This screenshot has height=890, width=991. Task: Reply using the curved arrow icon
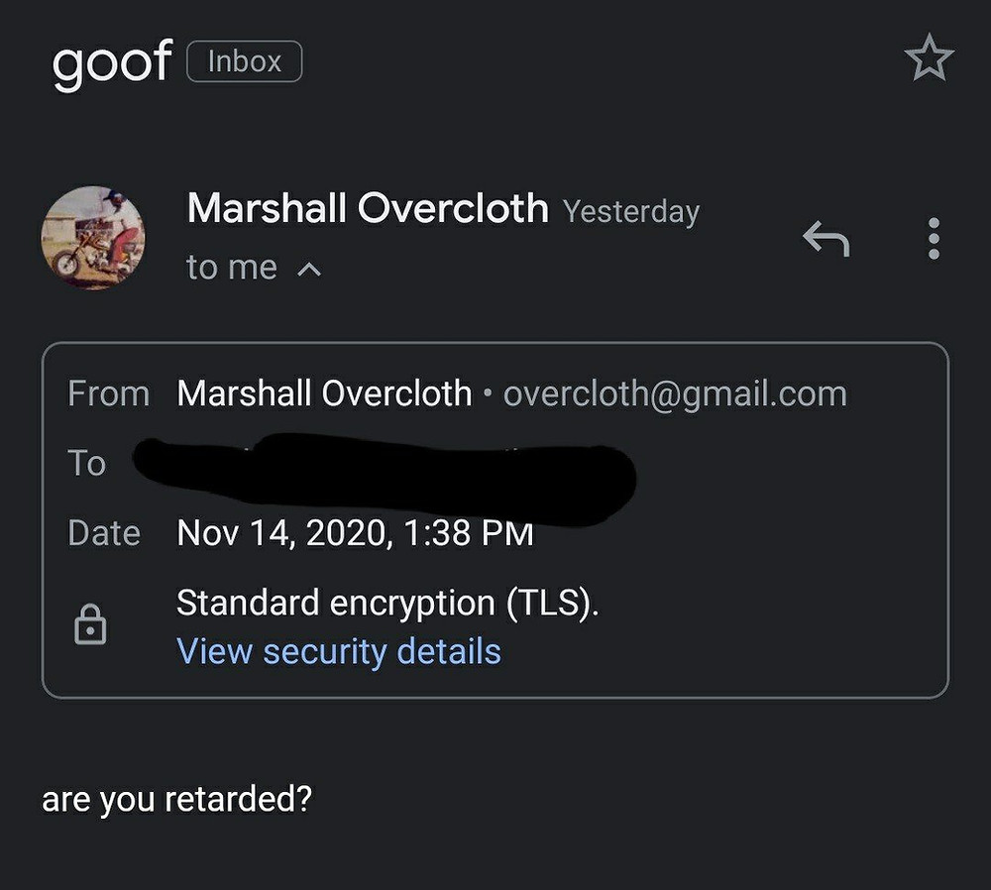point(826,238)
